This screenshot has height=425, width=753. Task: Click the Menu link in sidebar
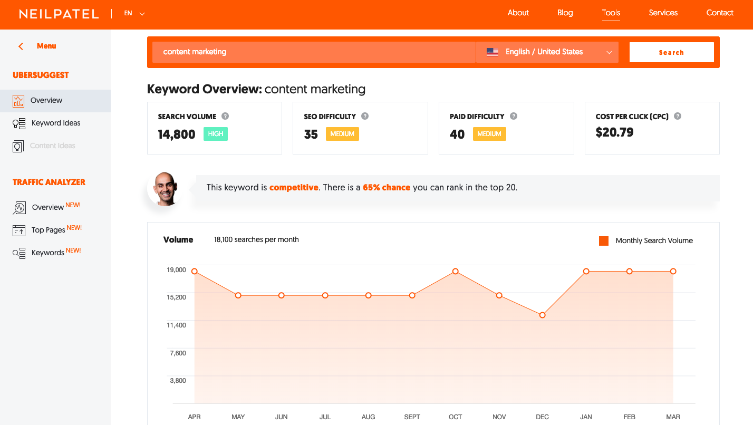(46, 46)
